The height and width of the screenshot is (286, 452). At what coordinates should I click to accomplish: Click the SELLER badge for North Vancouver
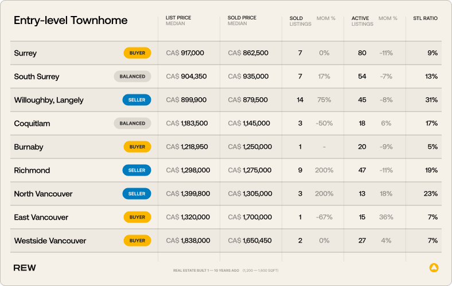pyautogui.click(x=137, y=194)
